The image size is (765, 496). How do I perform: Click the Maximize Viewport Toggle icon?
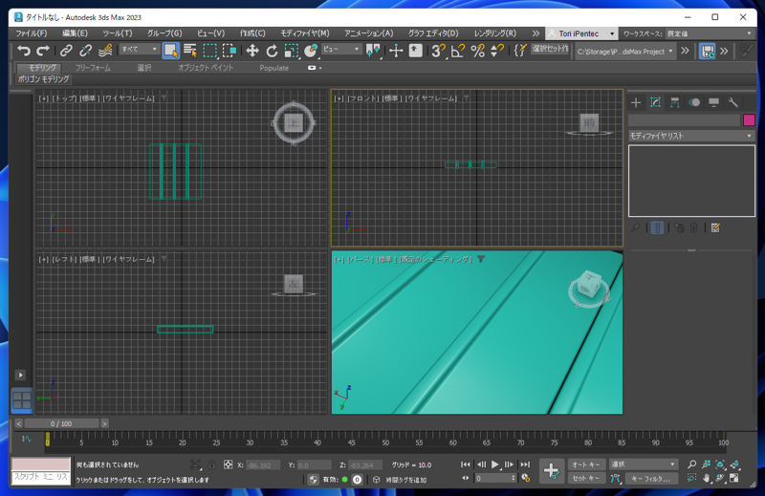point(734,479)
